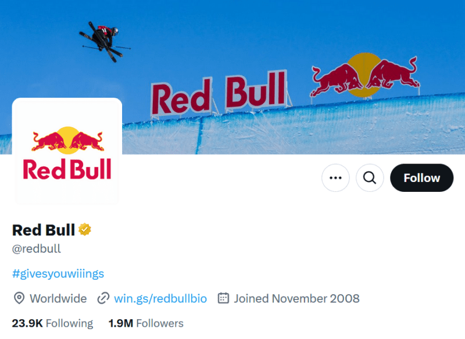View the 23.9K Following list
This screenshot has width=465, height=339.
point(52,323)
